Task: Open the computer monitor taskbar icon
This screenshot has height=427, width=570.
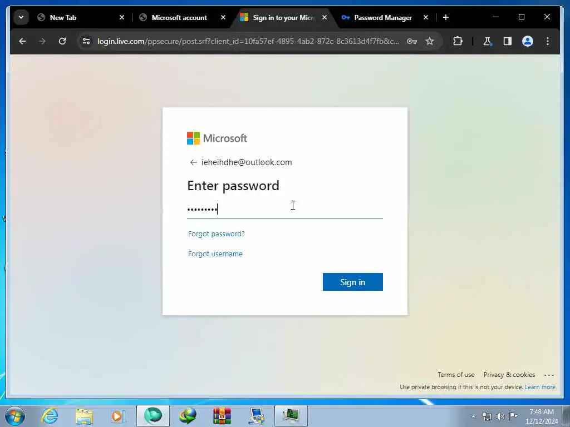Action: pyautogui.click(x=256, y=416)
